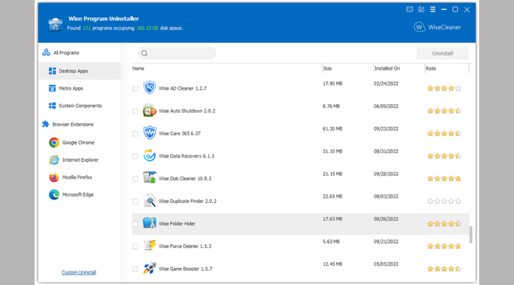Click the Wise Data Recovery icon

[150, 156]
